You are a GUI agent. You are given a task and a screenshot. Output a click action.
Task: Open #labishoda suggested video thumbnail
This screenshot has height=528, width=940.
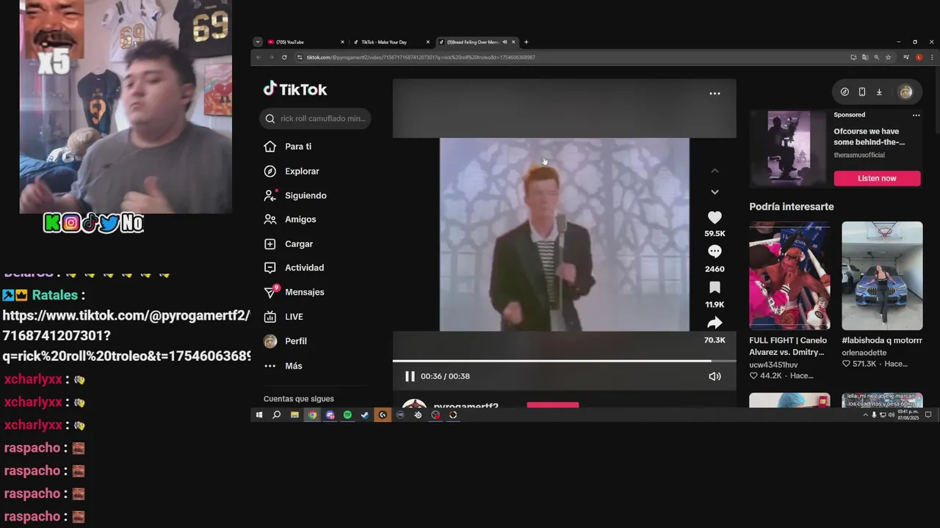pyautogui.click(x=882, y=276)
